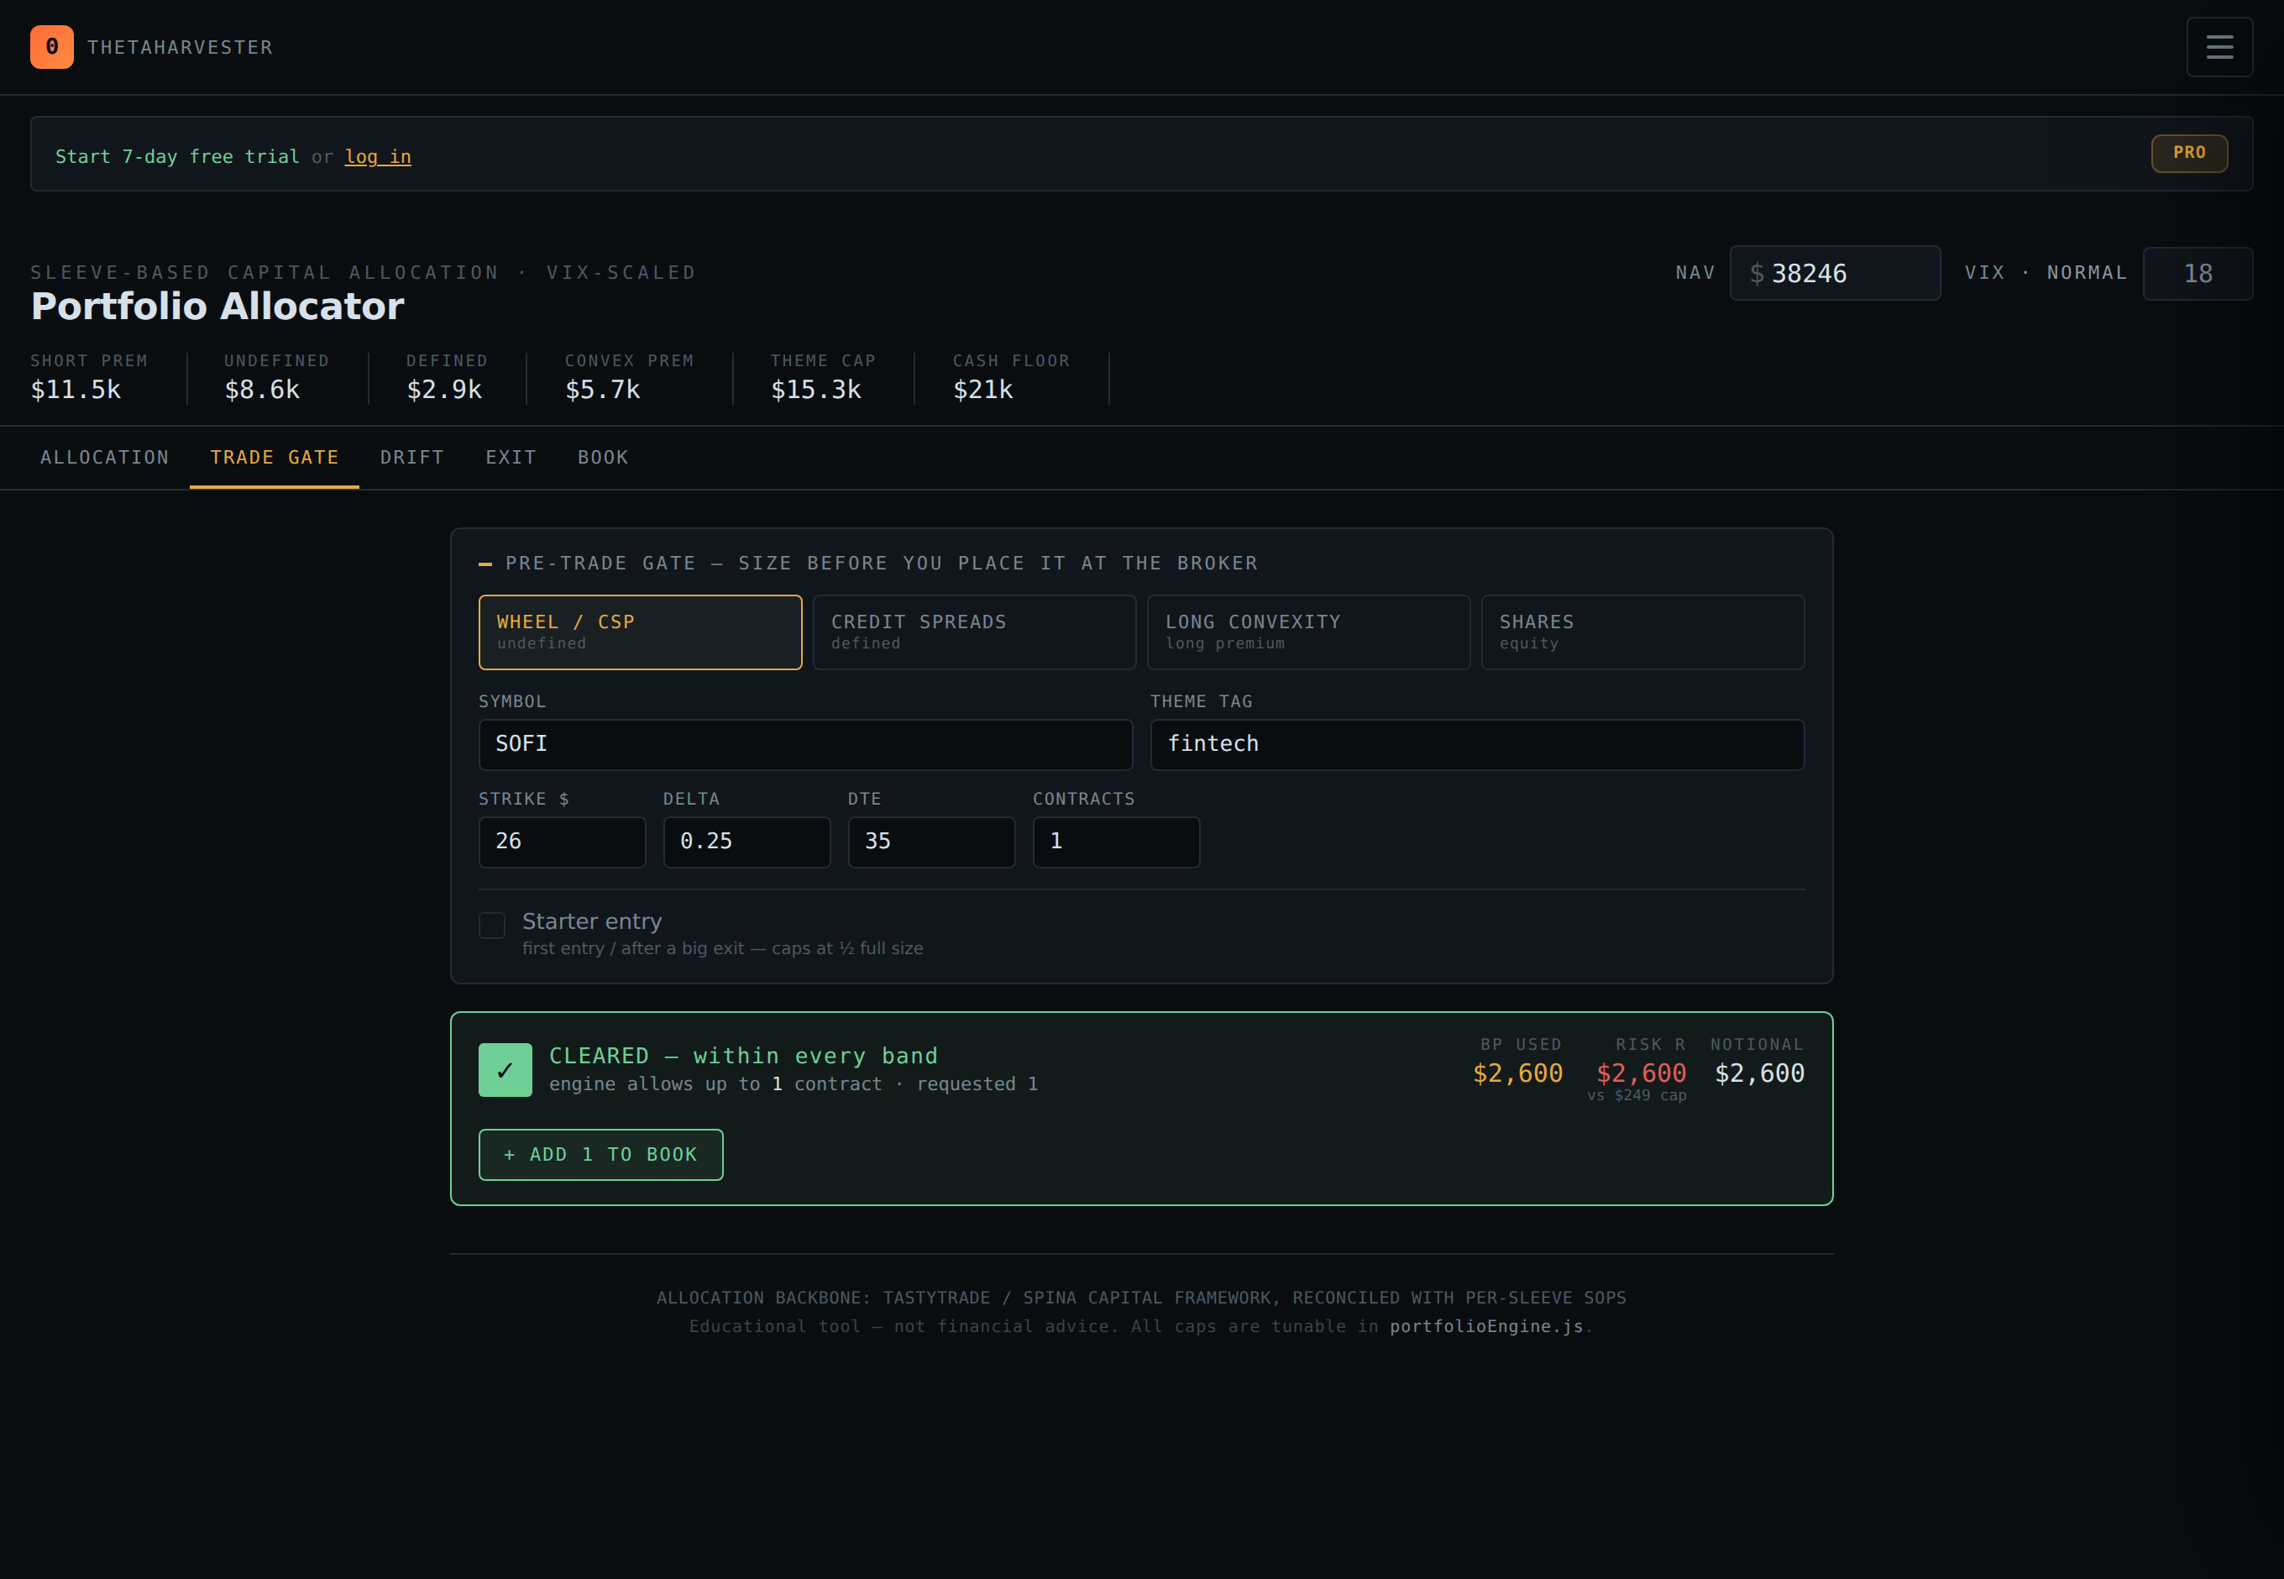Image resolution: width=2284 pixels, height=1579 pixels.
Task: Start the 7-day free trial
Action: [x=177, y=156]
